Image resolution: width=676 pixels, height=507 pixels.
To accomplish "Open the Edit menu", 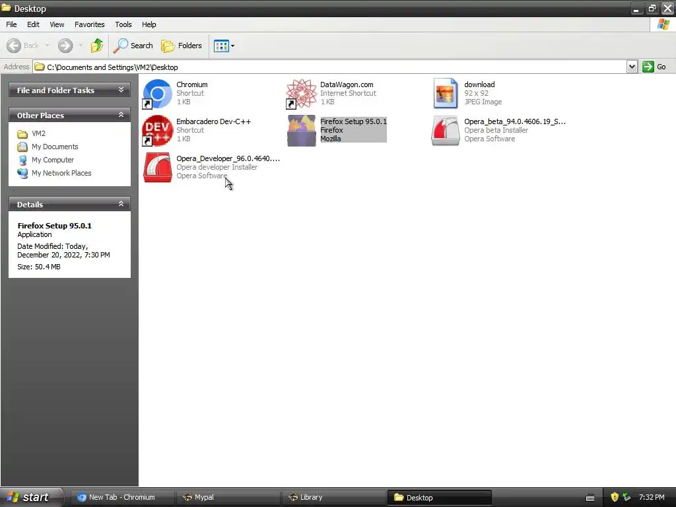I will pos(33,24).
